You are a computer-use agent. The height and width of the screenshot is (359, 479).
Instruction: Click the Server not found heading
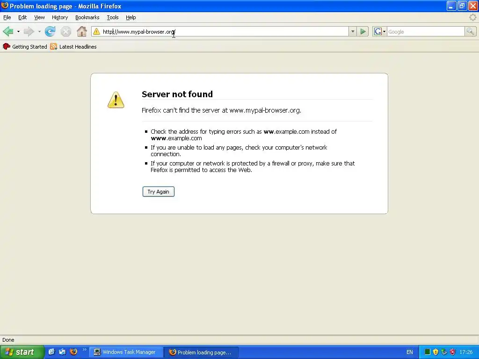pos(177,94)
